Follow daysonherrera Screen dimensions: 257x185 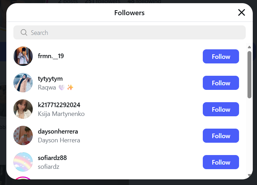(221, 136)
